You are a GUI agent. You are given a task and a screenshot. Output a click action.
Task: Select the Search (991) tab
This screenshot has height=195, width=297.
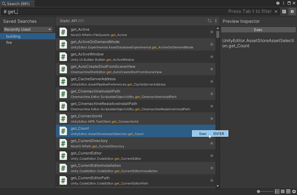point(17,3)
